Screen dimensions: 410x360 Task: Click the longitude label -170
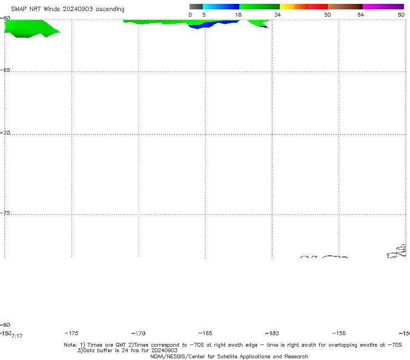pyautogui.click(x=139, y=333)
